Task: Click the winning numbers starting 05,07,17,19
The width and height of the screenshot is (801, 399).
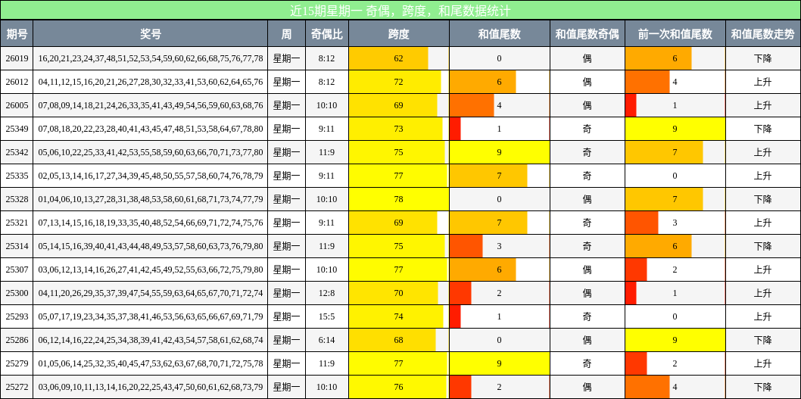Action: tap(151, 316)
